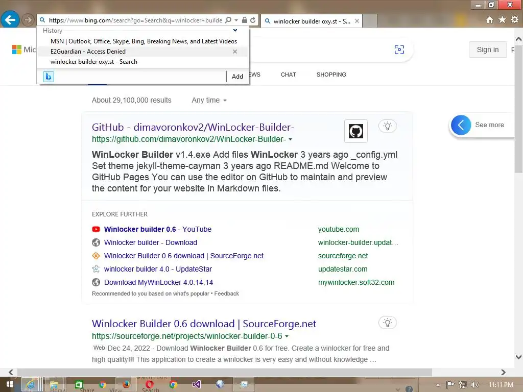523x392 pixels.
Task: Show hidden tray icons arrow
Action: (438, 385)
